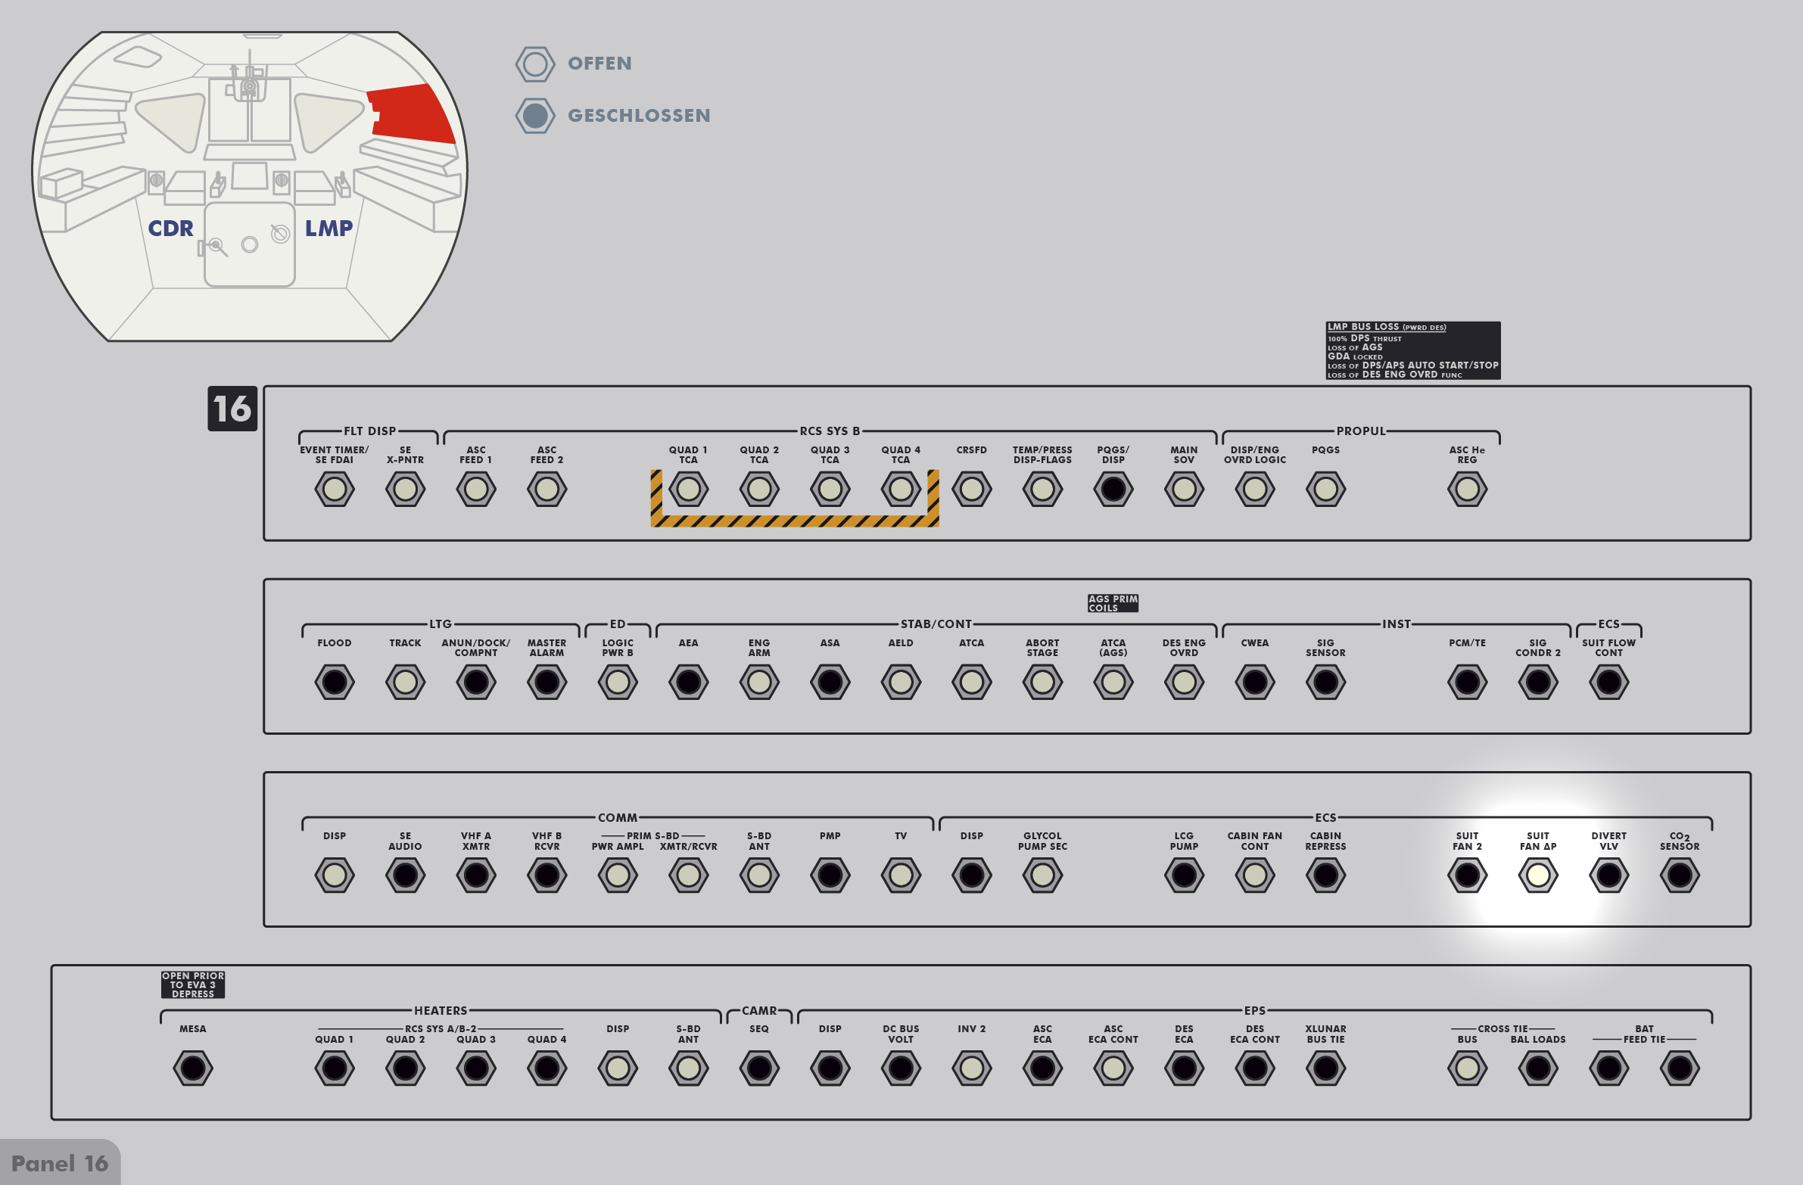Click the CDR label in cockpit diagram

pyautogui.click(x=170, y=228)
